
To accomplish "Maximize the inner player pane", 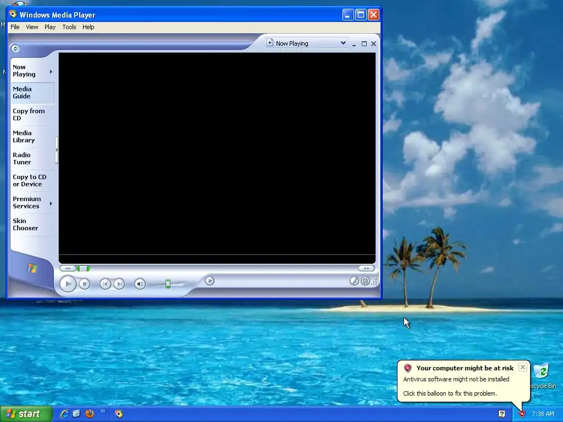I will point(364,44).
